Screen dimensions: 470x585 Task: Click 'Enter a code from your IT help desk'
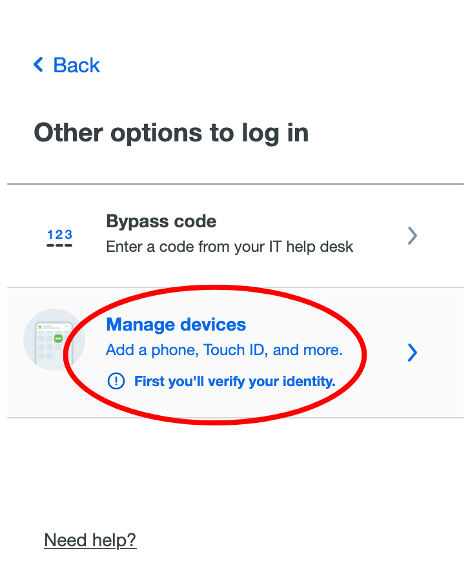tap(229, 247)
